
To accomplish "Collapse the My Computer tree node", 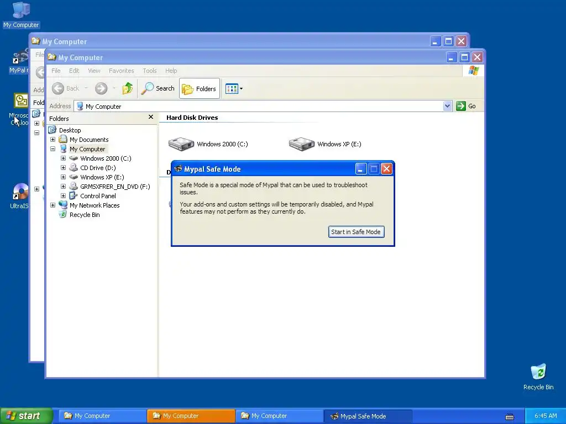I will (53, 149).
